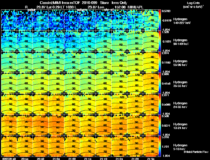This screenshot has width=210, height=160.
Task: Open the 20:49 panel in the 149-227 keV row
Action: [9, 20]
